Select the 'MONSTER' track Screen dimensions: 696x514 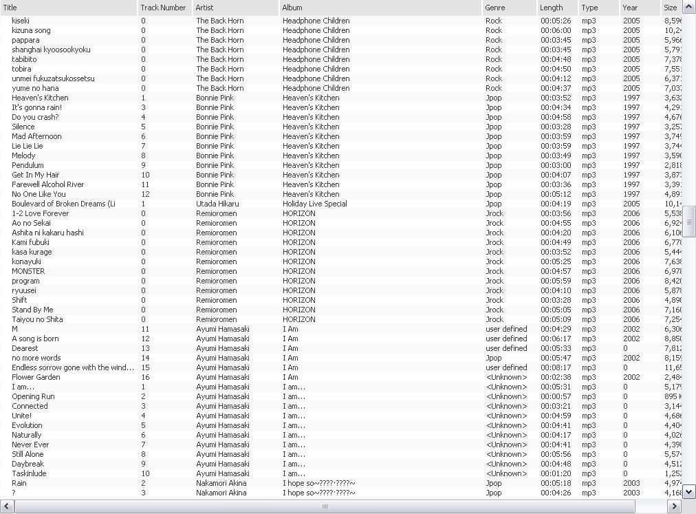tap(28, 271)
